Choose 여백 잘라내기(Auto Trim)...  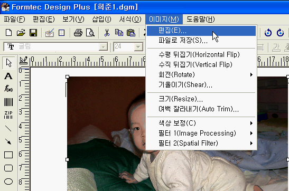201,109
